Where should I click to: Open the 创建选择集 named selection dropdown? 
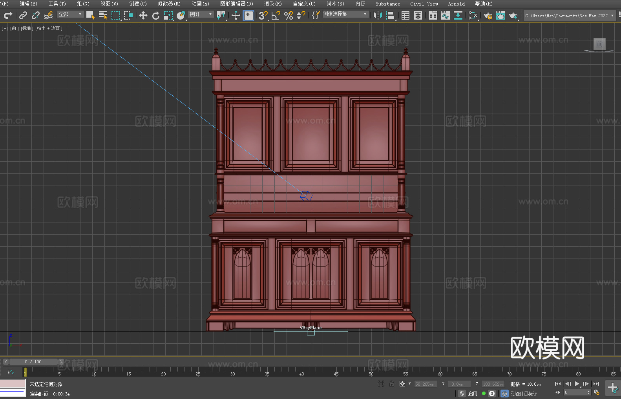pyautogui.click(x=345, y=14)
